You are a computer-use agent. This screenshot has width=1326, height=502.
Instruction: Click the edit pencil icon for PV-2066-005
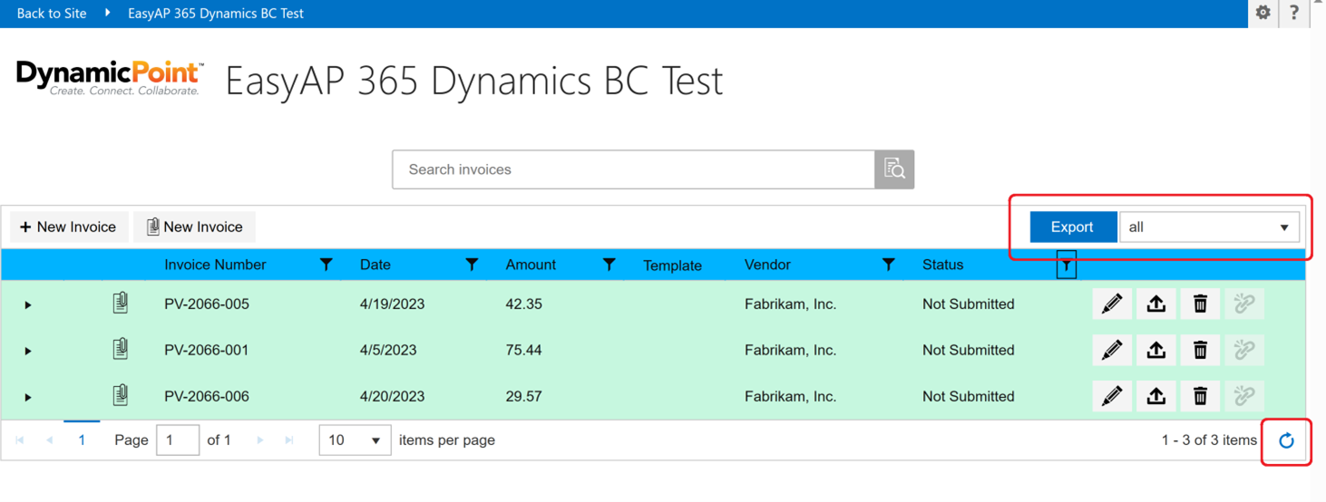point(1112,304)
